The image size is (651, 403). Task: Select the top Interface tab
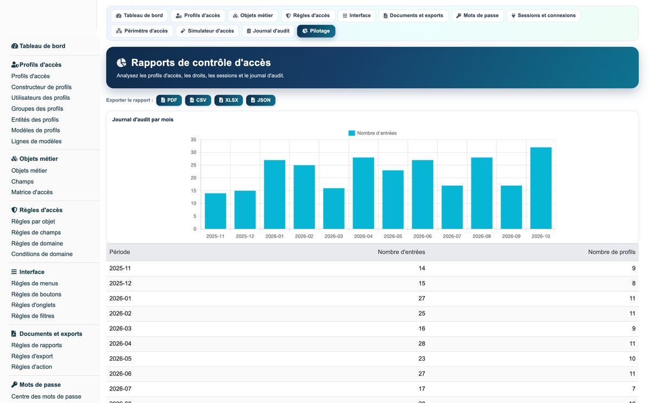click(x=356, y=16)
